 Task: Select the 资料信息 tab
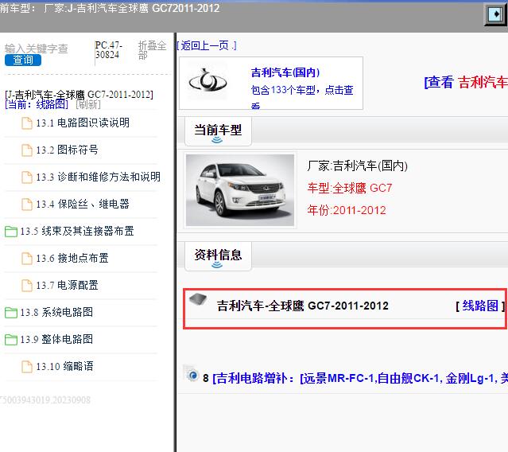(x=218, y=255)
